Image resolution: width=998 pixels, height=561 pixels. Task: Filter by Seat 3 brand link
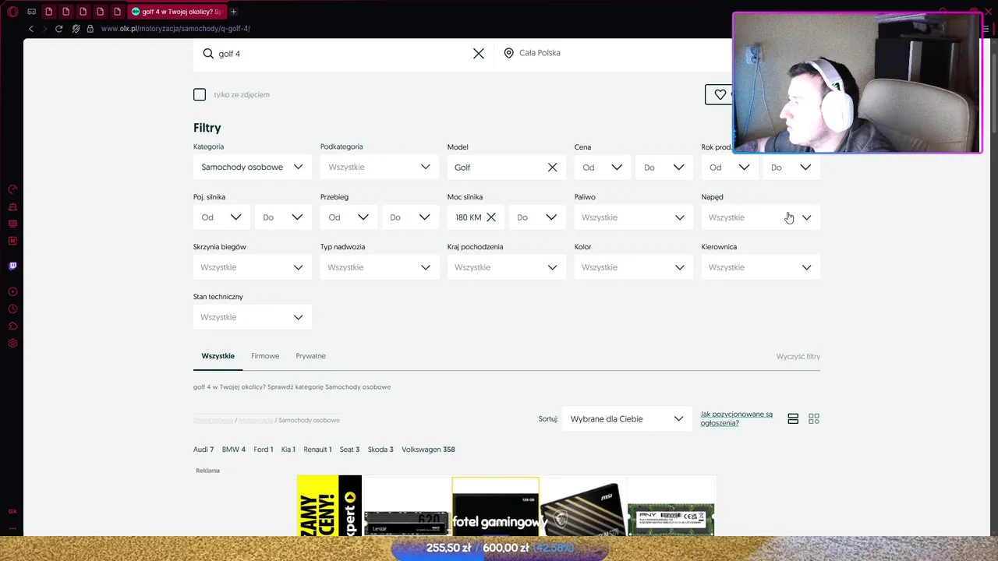[349, 450]
